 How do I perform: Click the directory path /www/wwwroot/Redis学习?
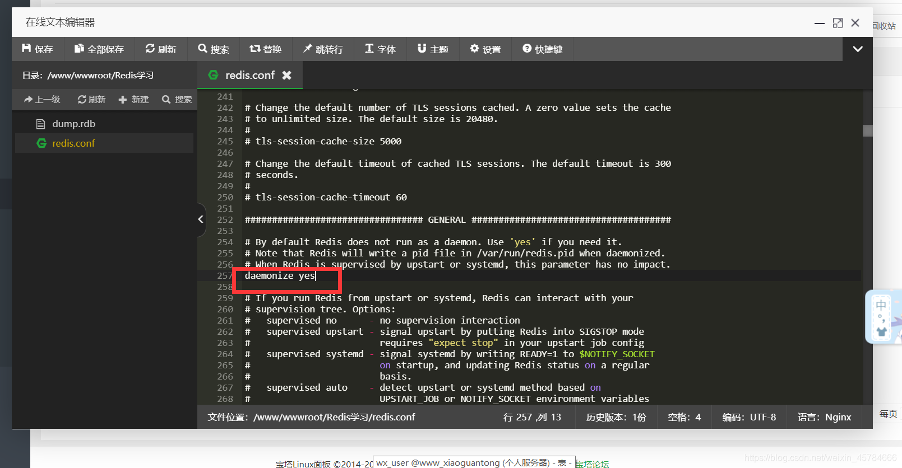[x=101, y=75]
